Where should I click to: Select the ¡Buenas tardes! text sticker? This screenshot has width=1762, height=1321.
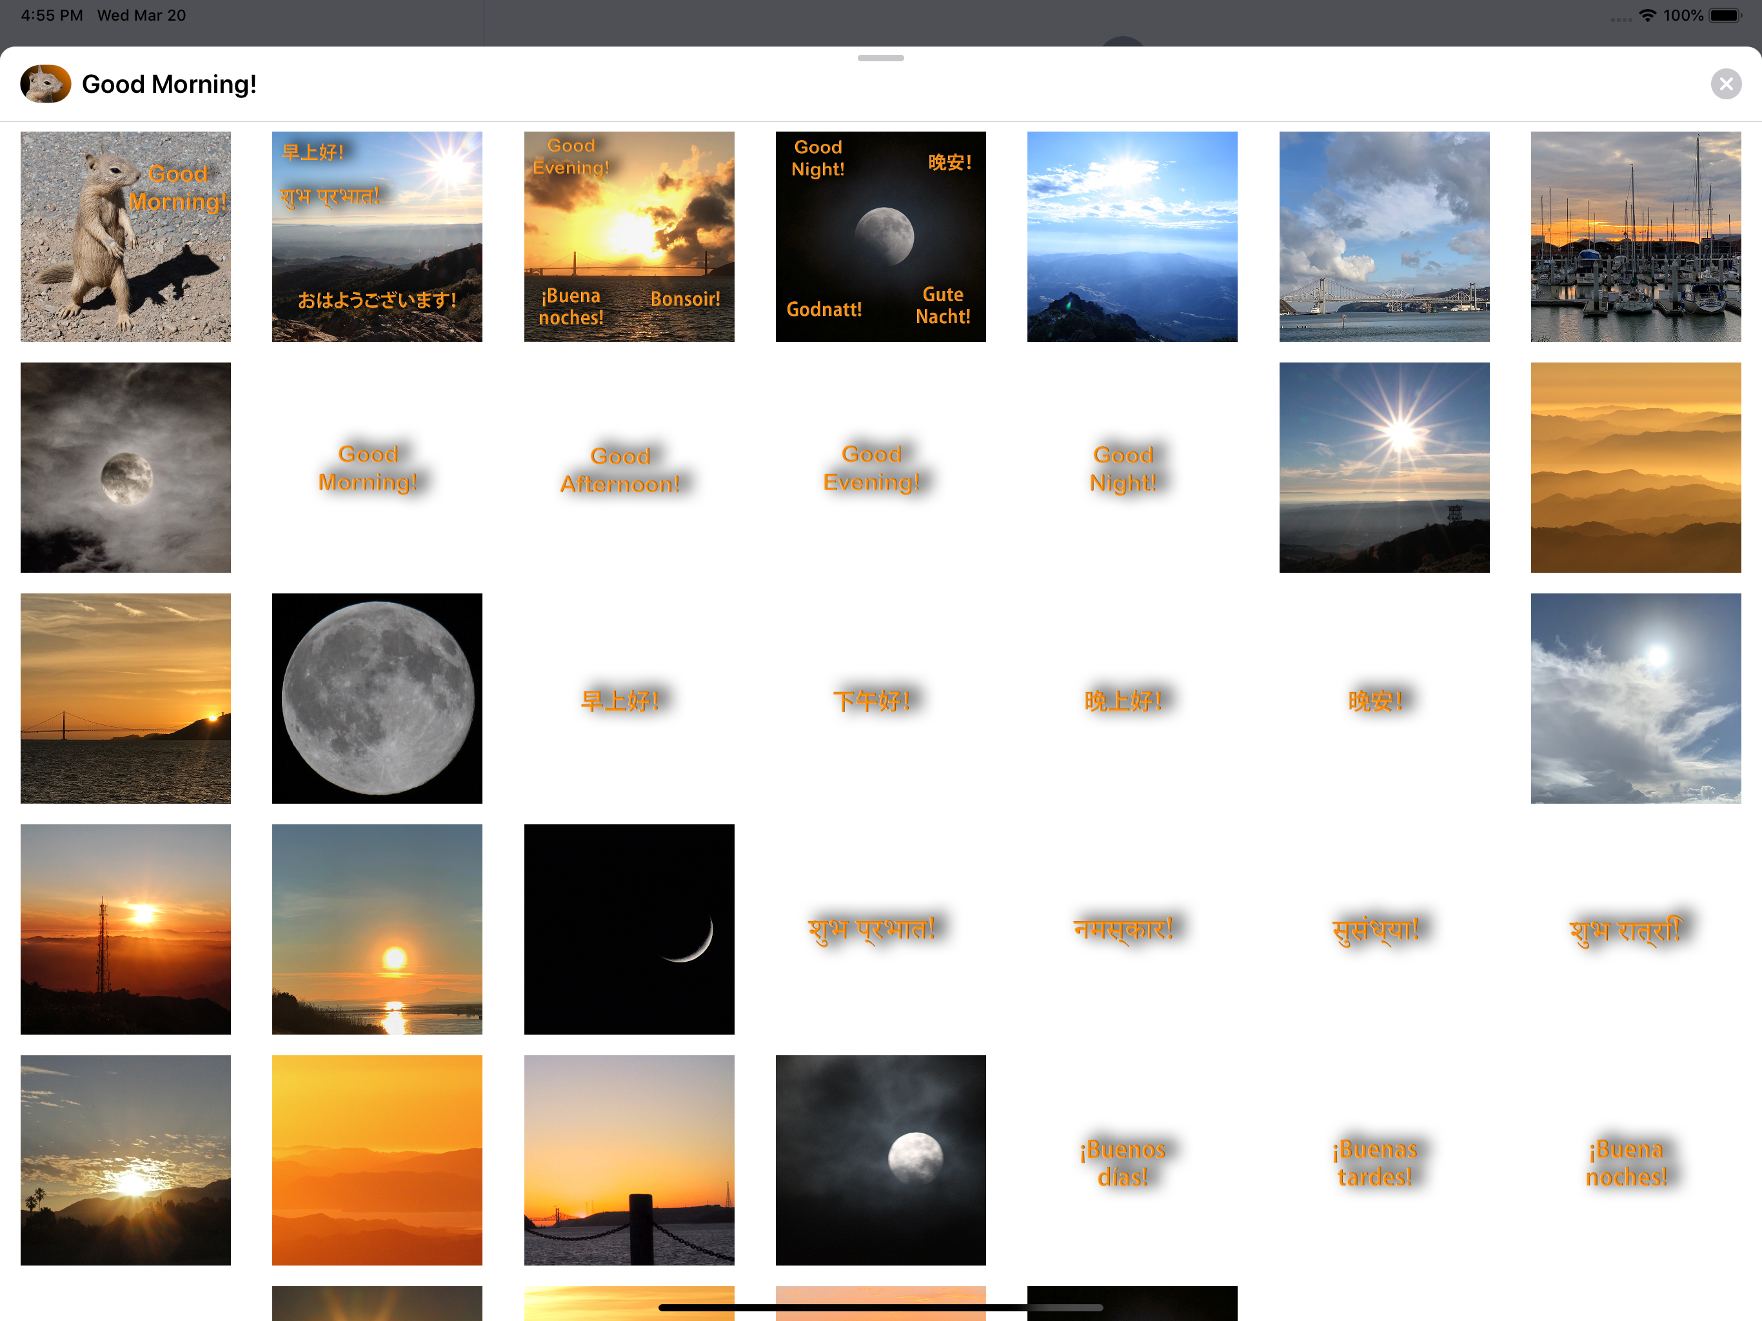point(1376,1163)
